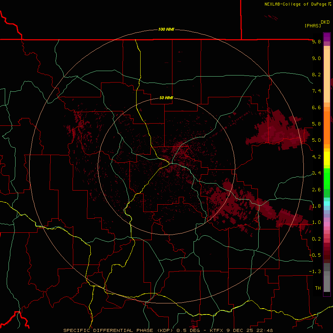The height and width of the screenshot is (333, 333).
Task: Pick the purple top segment of color bar
Action: click(327, 37)
